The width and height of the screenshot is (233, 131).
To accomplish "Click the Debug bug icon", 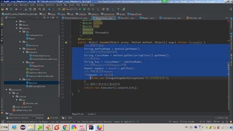I will point(84,9).
